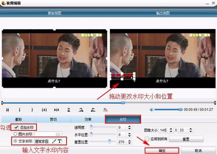Click the Format Factory app icon in title bar

pyautogui.click(x=4, y=3)
